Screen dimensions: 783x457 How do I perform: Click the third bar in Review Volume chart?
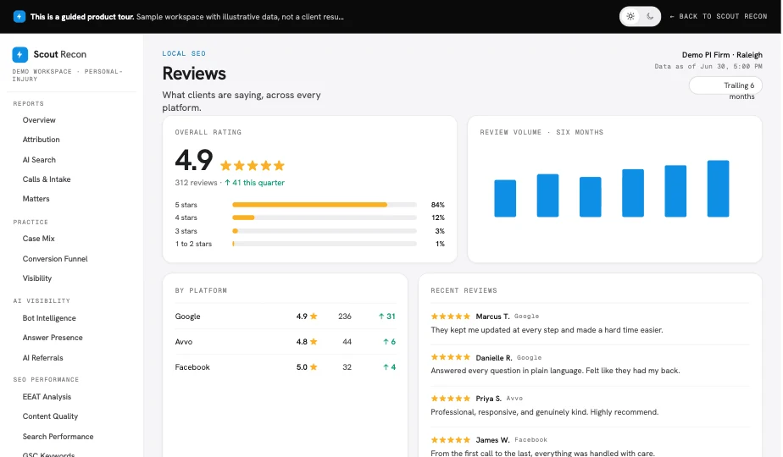point(591,197)
